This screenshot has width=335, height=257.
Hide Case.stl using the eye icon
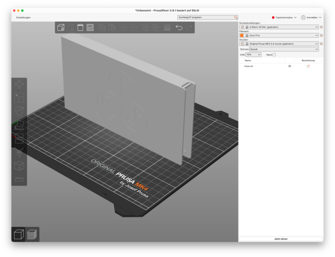click(289, 66)
